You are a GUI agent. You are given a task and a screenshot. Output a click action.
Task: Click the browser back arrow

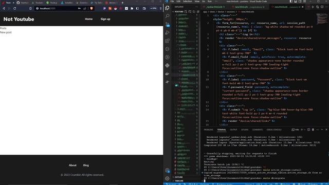[4, 8]
